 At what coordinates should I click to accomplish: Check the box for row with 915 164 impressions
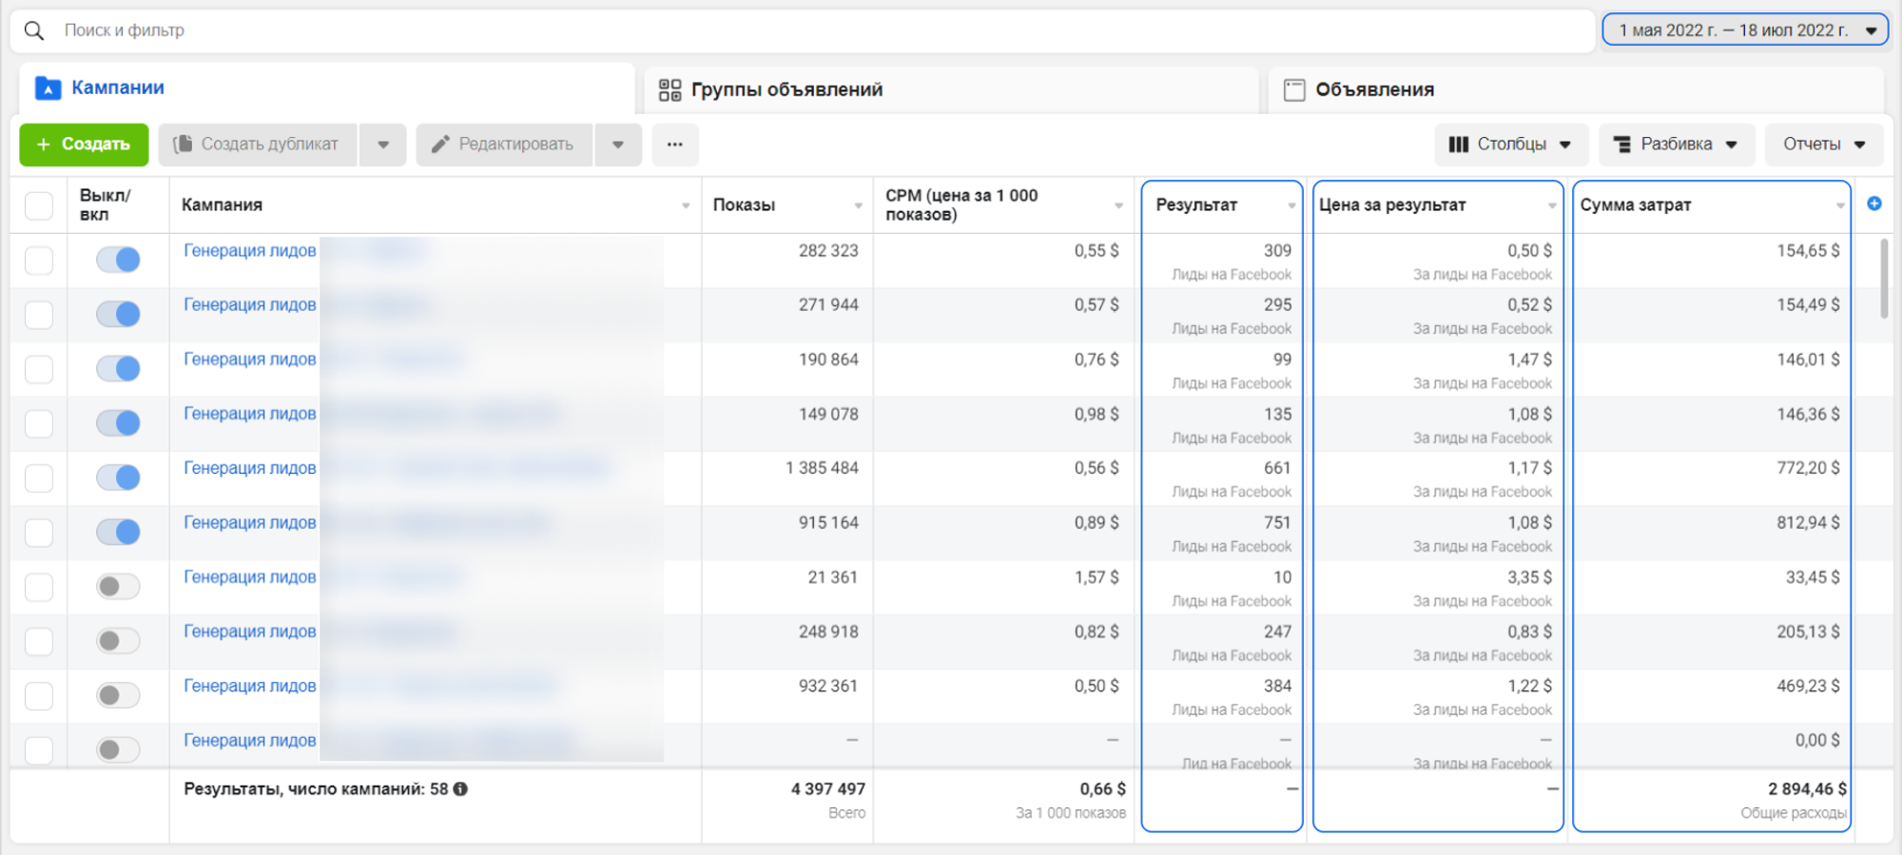pos(39,532)
